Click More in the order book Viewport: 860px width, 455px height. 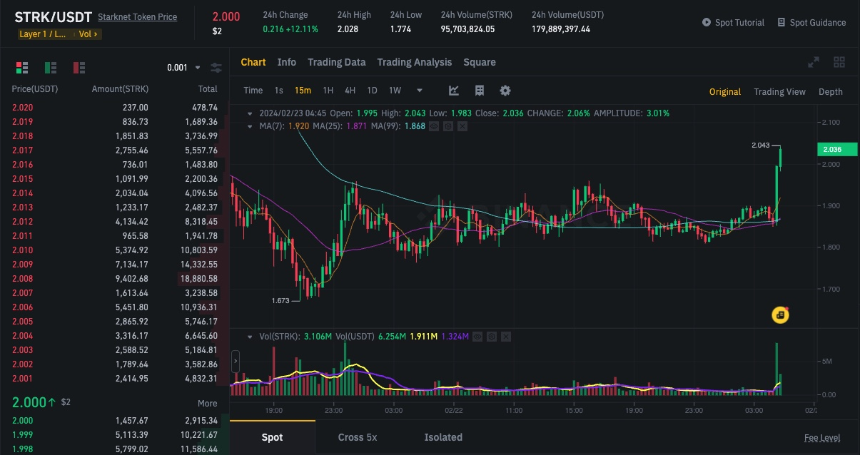pyautogui.click(x=208, y=403)
